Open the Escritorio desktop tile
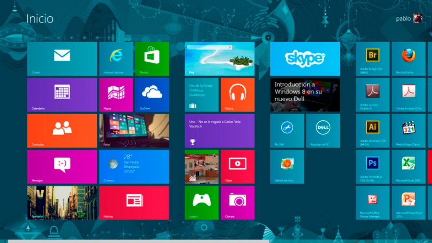Viewport: 432px width, 243px height. pos(62,203)
